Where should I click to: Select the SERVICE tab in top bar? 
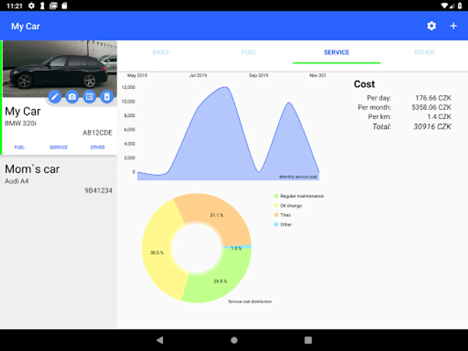click(x=337, y=52)
